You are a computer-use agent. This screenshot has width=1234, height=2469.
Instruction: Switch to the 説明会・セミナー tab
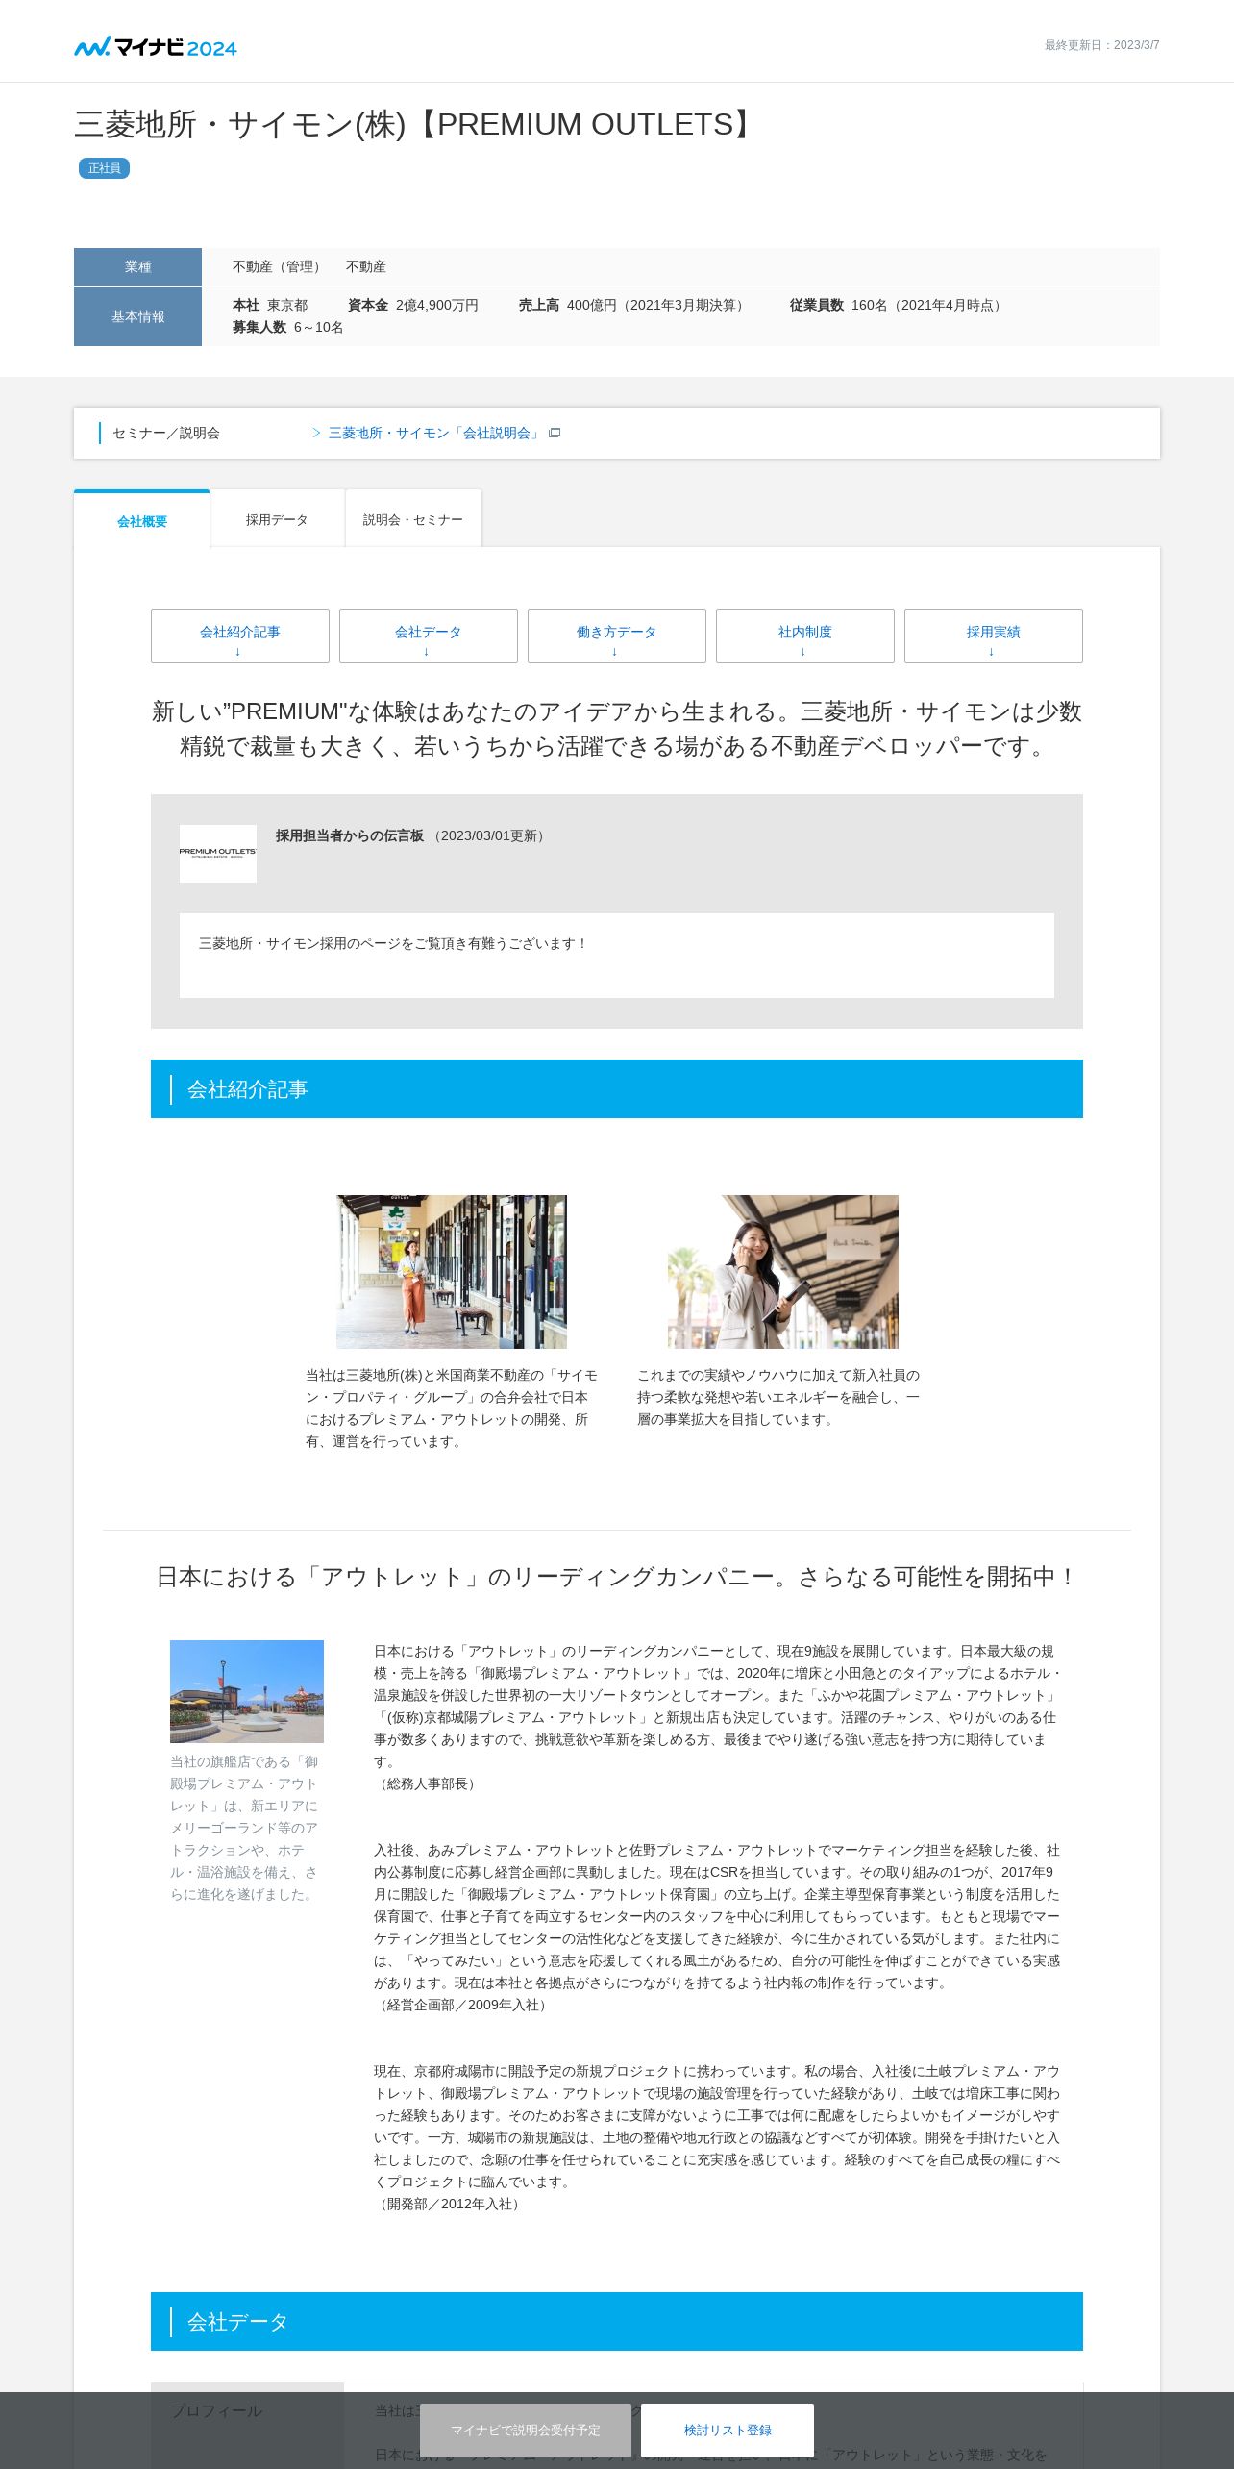click(x=413, y=519)
